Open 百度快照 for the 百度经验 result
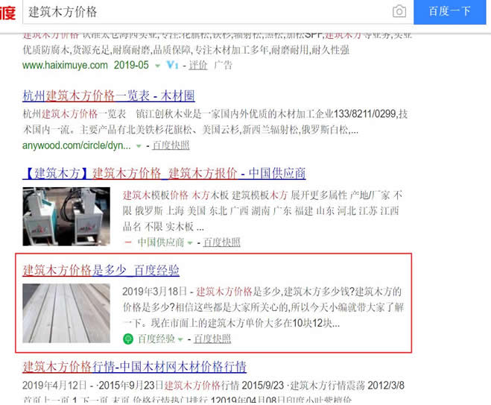The height and width of the screenshot is (405, 491). click(x=212, y=339)
